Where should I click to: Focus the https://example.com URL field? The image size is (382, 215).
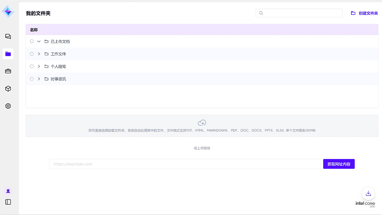click(x=185, y=164)
